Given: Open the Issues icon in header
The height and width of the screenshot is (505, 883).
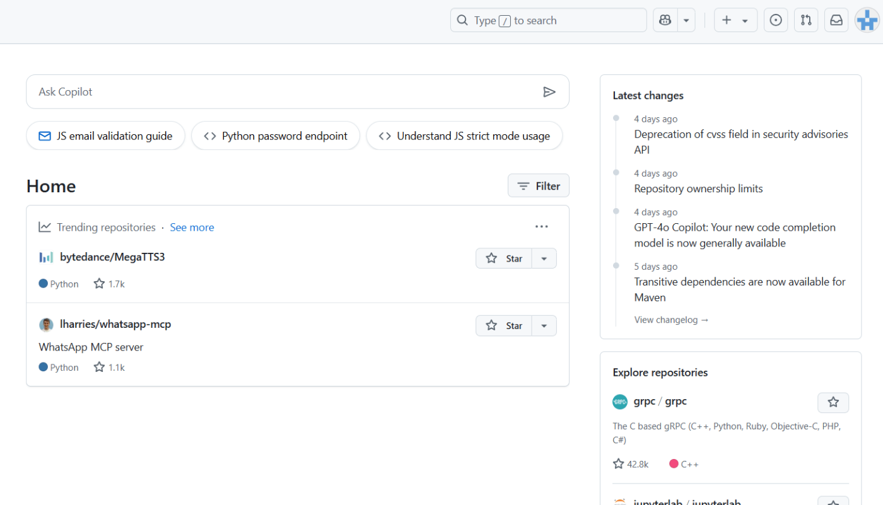Looking at the screenshot, I should coord(776,20).
